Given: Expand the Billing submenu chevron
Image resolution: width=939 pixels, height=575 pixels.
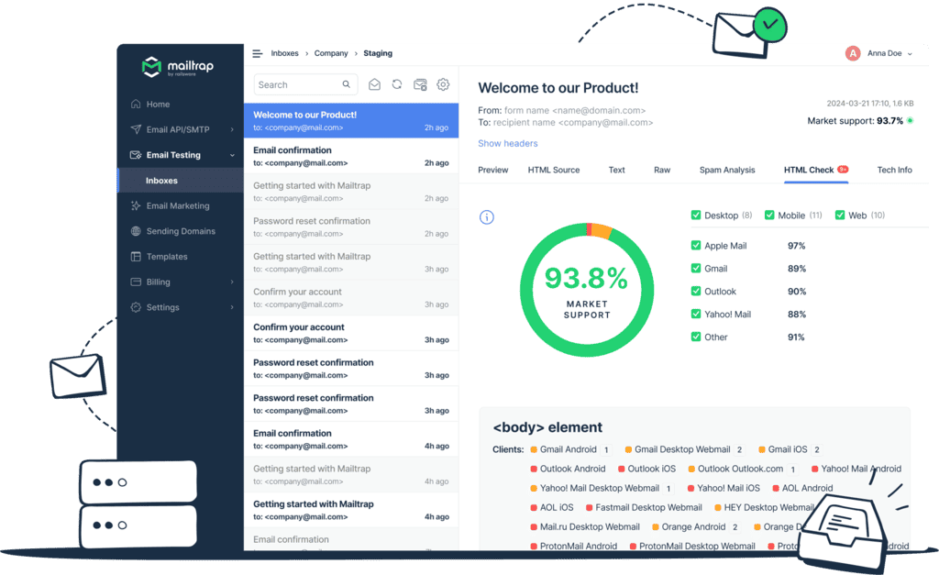Looking at the screenshot, I should tap(232, 282).
